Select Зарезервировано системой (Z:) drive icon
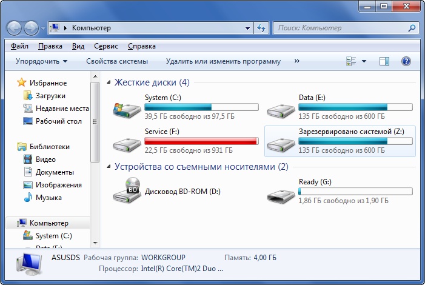 click(x=281, y=144)
